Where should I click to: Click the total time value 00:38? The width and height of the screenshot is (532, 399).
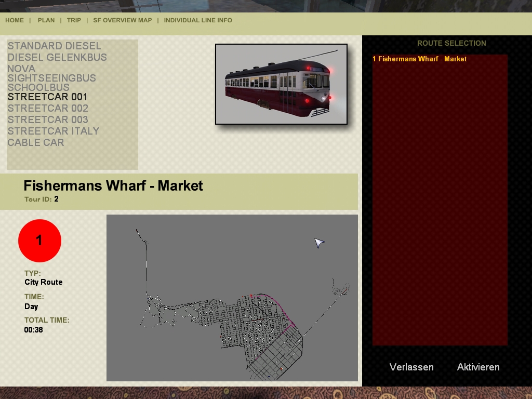tap(34, 330)
